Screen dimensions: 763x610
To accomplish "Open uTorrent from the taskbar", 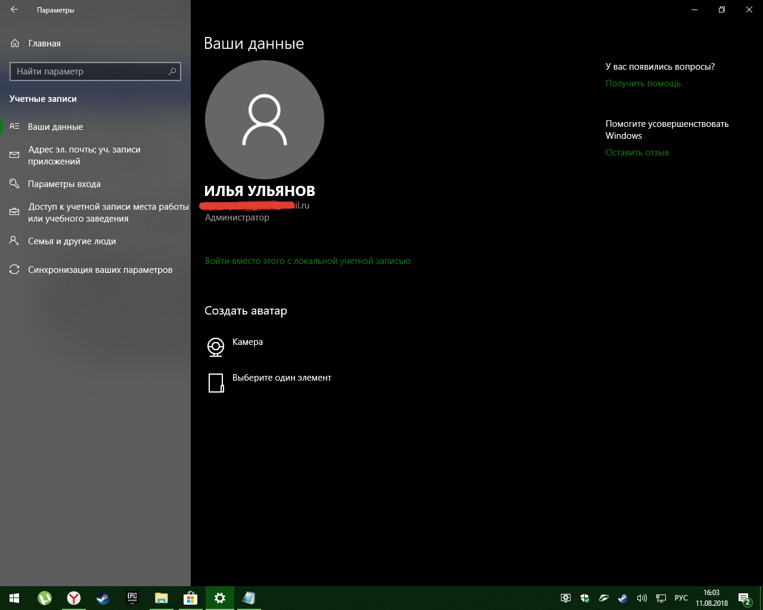I will coord(45,598).
